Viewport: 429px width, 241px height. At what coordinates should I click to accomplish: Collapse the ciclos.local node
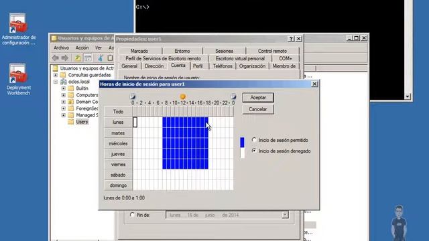56,82
